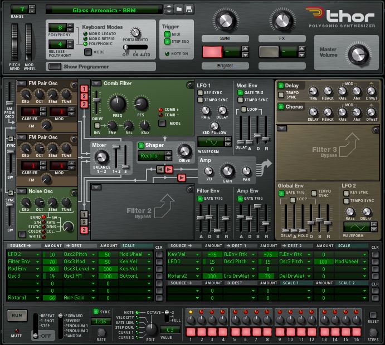The image size is (385, 345).
Task: Enable KEY SYNC for LFO 1
Action: pos(201,93)
